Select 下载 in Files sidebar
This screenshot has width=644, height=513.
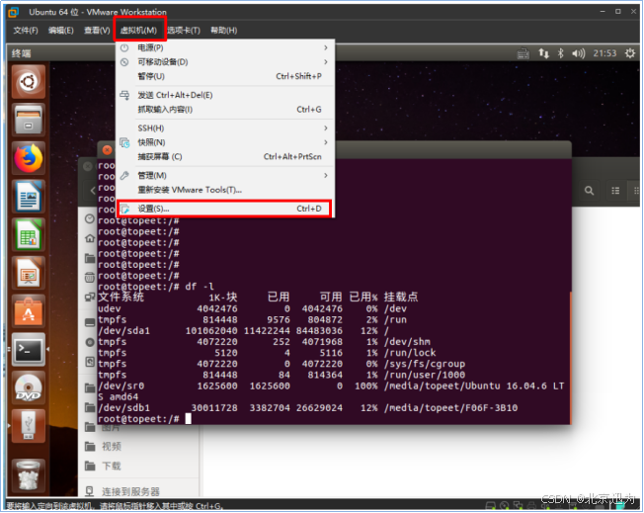112,467
